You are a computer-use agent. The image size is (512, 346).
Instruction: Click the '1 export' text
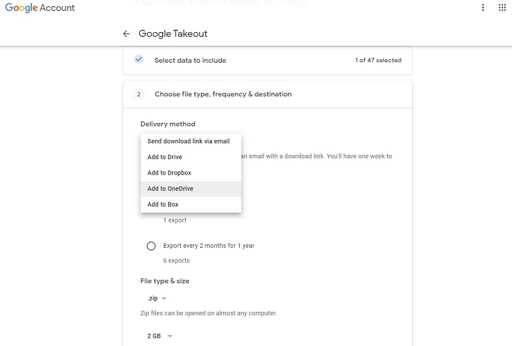pyautogui.click(x=175, y=220)
